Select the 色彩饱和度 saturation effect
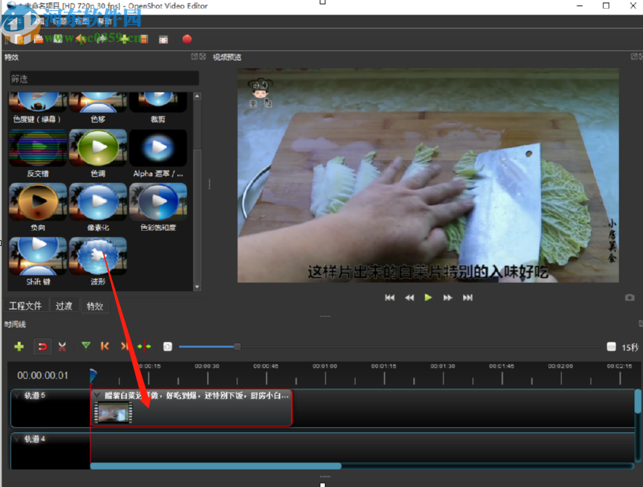Screen dimensions: 643x487 [x=158, y=208]
